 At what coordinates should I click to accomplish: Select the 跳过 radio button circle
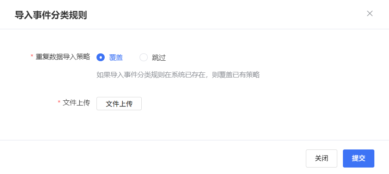click(x=143, y=57)
